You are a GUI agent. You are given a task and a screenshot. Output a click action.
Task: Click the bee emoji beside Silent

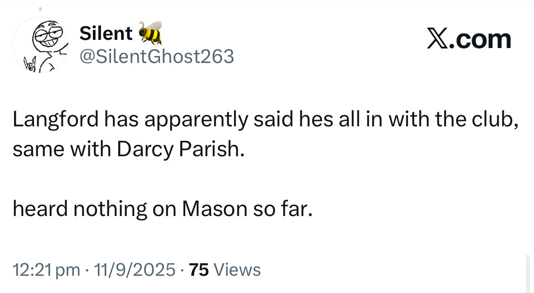[x=150, y=33]
